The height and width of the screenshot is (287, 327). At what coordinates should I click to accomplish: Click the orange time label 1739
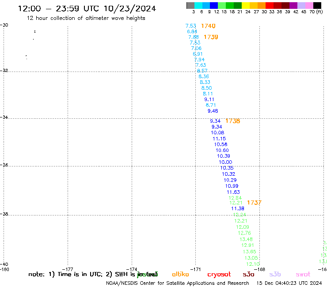coord(211,37)
